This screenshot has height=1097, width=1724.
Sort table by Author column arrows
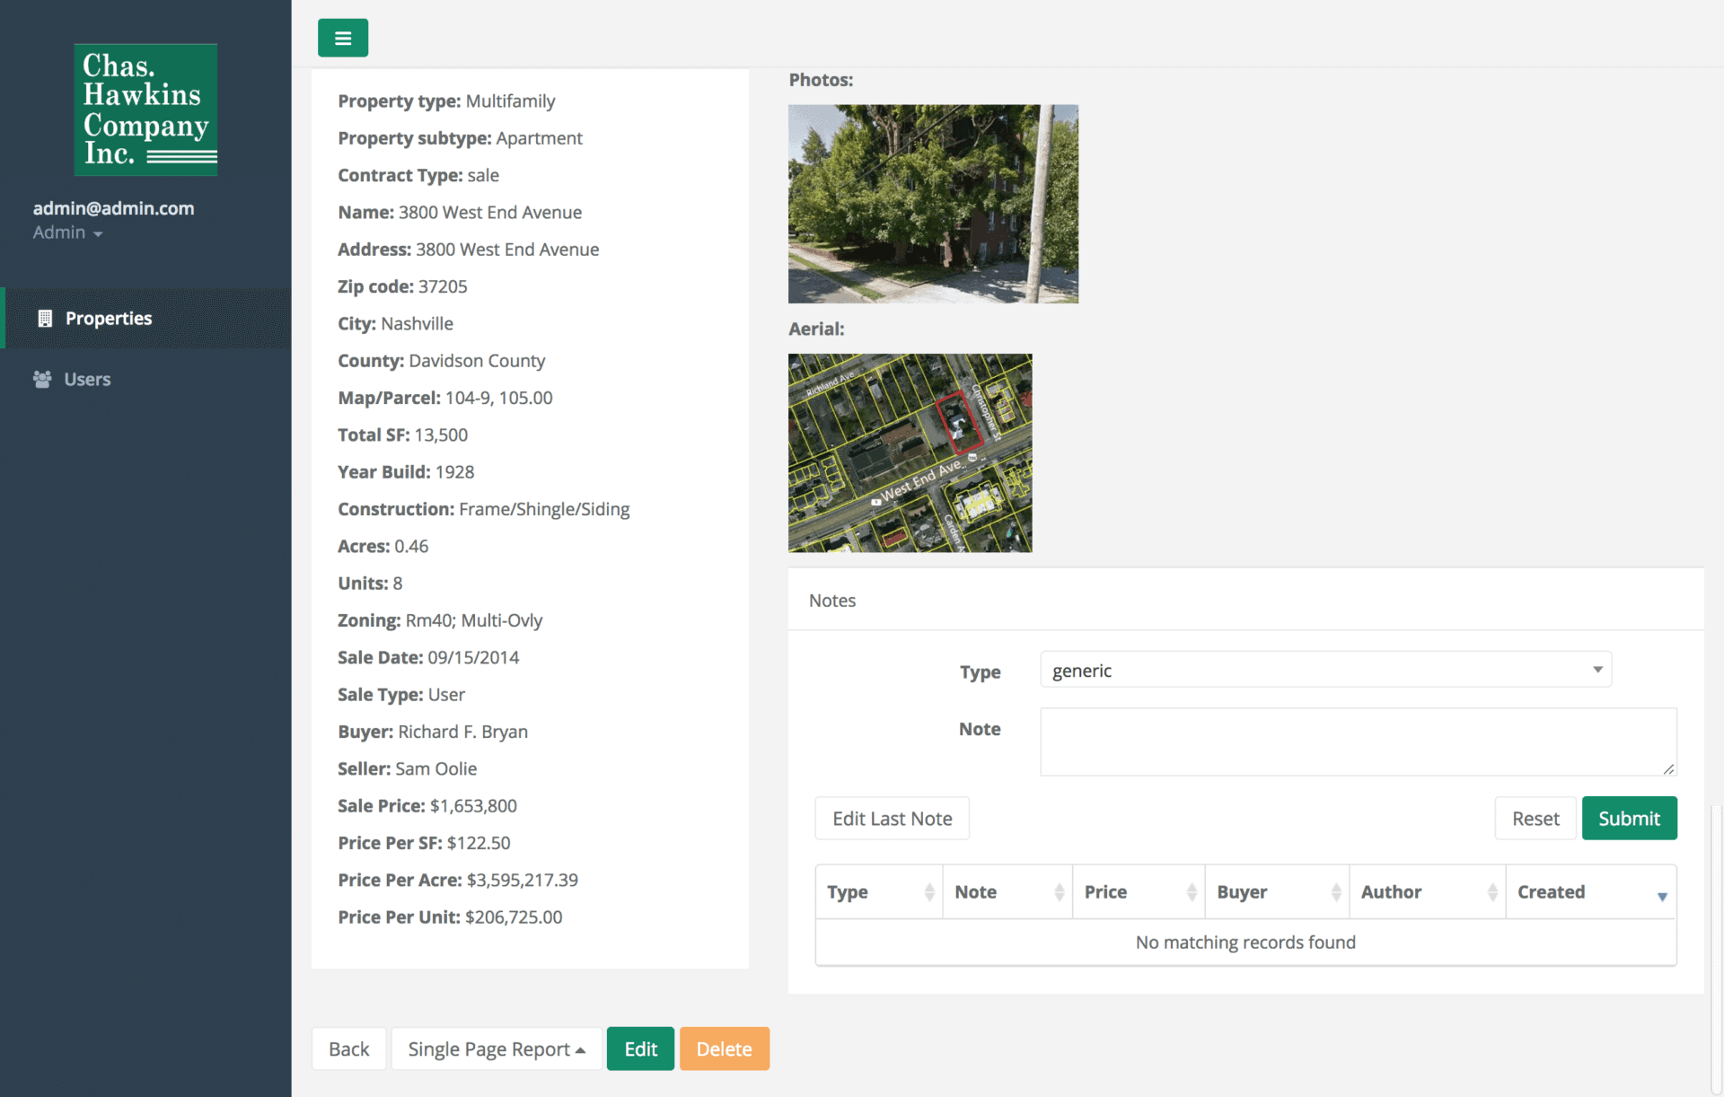tap(1491, 892)
